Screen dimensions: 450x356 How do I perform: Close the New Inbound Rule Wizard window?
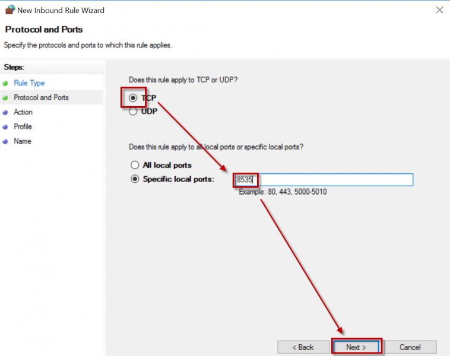pos(439,10)
